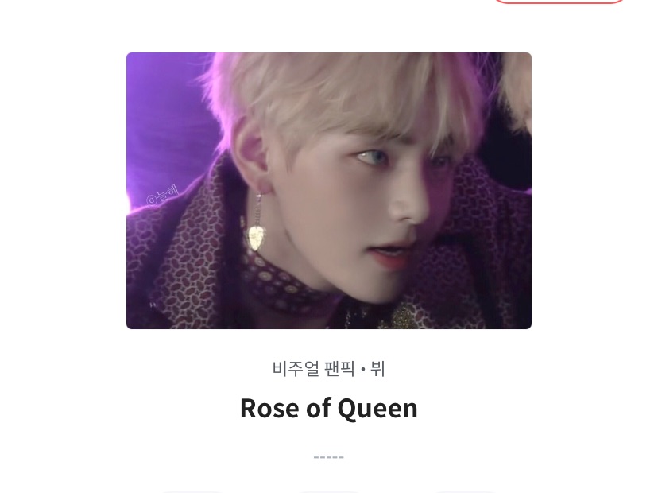
Task: Click the ©늘혜 watermark on the image
Action: [163, 196]
